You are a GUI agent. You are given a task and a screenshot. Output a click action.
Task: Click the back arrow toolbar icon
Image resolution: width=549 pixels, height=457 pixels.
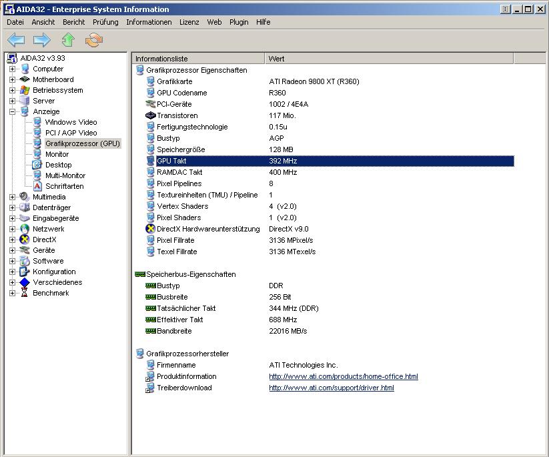coord(16,40)
